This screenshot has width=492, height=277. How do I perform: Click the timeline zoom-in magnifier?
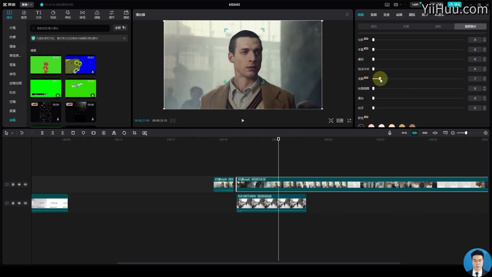(x=486, y=133)
